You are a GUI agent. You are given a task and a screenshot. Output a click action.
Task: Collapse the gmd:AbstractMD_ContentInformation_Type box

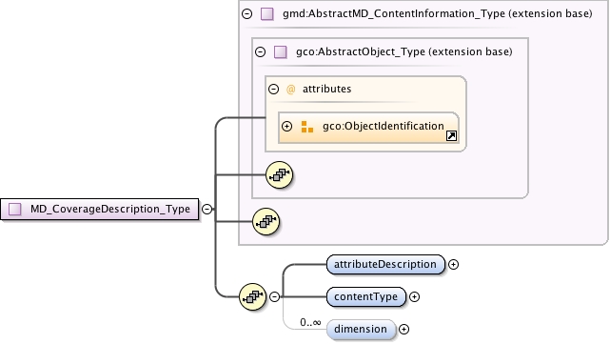pos(247,14)
